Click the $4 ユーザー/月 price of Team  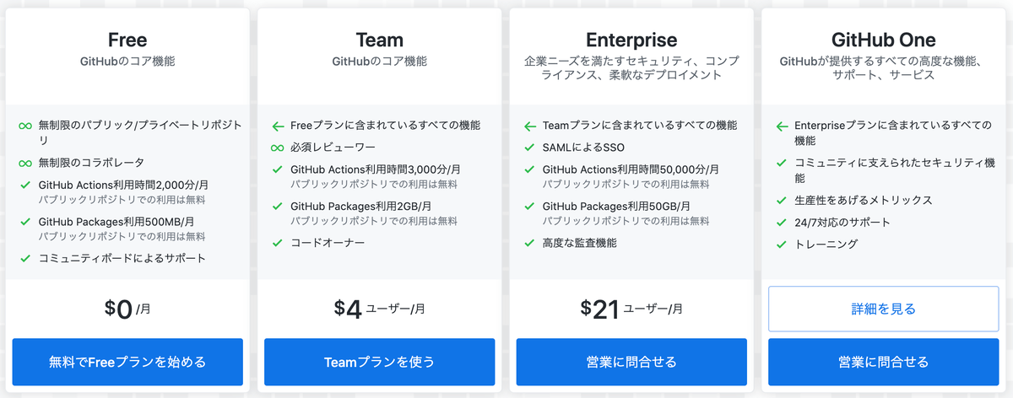[x=379, y=309]
